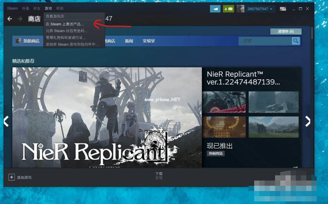The height and width of the screenshot is (204, 328).
Task: Click the store 搜索 search field
Action: pos(265,41)
